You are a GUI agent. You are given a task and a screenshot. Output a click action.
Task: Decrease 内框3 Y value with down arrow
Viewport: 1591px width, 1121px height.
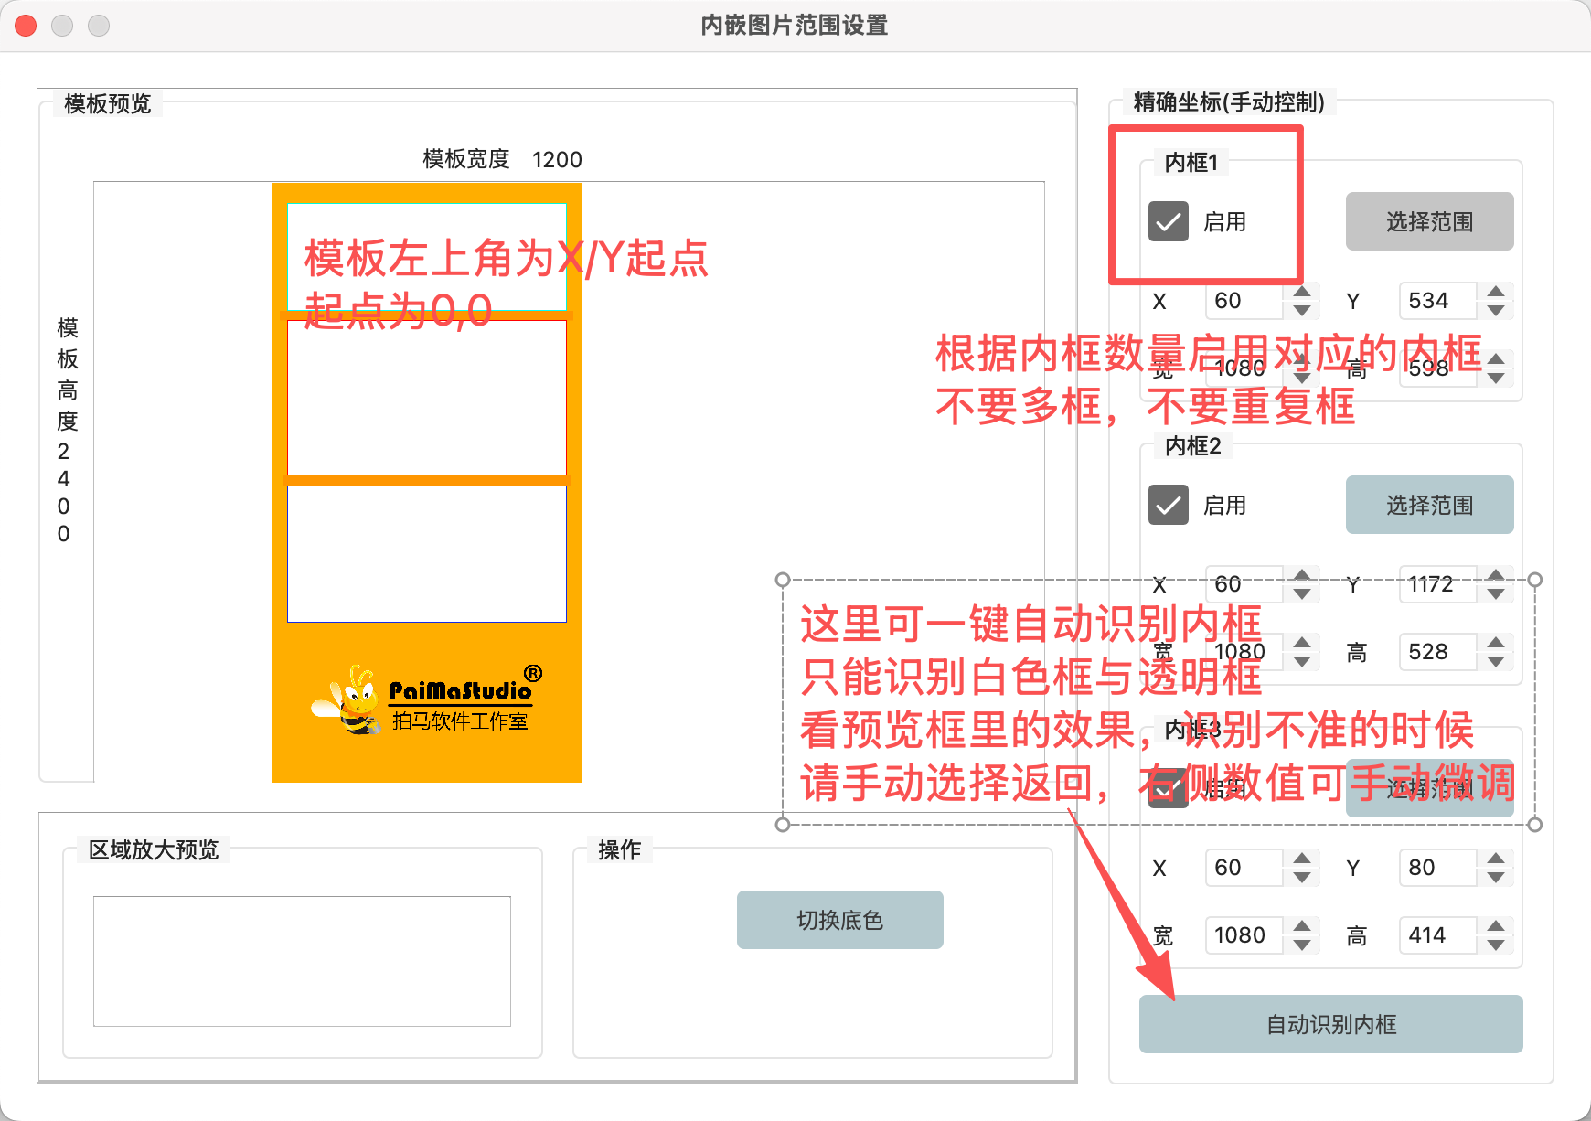1496,877
